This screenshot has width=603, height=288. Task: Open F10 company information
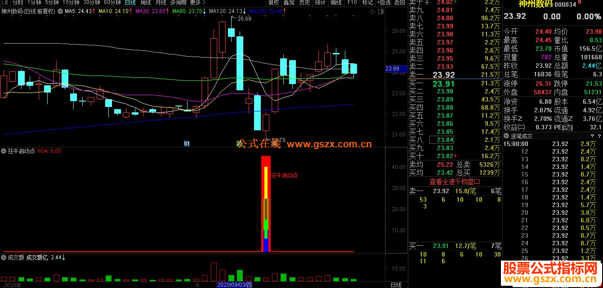click(x=352, y=3)
